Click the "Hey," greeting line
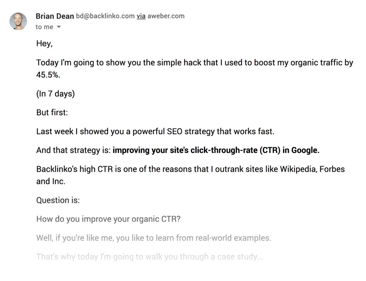Viewport: 366px width, 281px height. [x=45, y=44]
